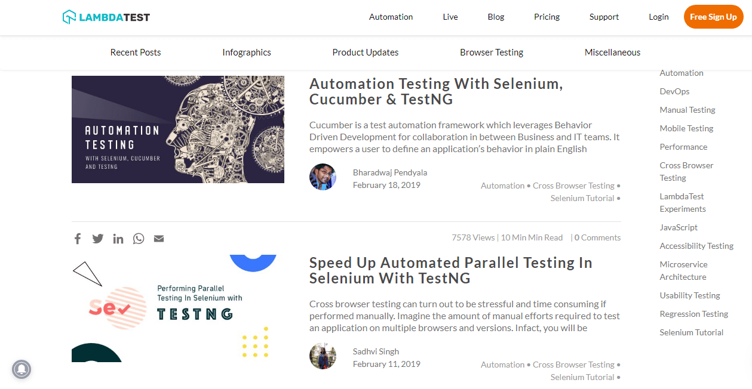Screen dimensions: 752x389
Task: Click Bharadwaj Pendyala's avatar photo
Action: (323, 177)
